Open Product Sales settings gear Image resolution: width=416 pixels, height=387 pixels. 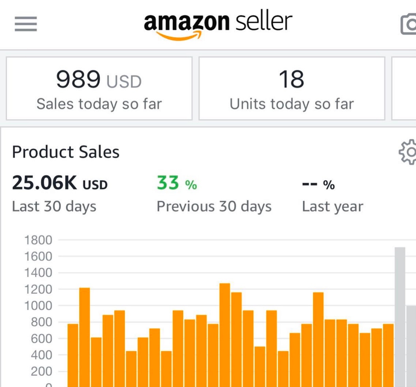click(408, 152)
